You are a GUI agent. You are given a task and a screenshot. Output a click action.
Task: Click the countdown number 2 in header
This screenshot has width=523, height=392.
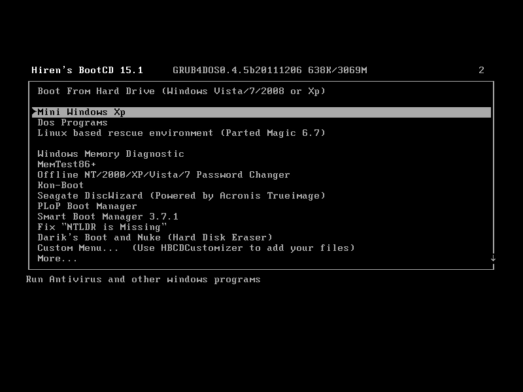(481, 70)
